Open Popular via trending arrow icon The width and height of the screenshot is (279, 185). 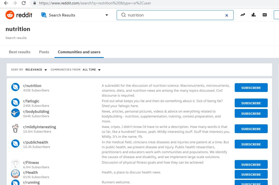243,15
